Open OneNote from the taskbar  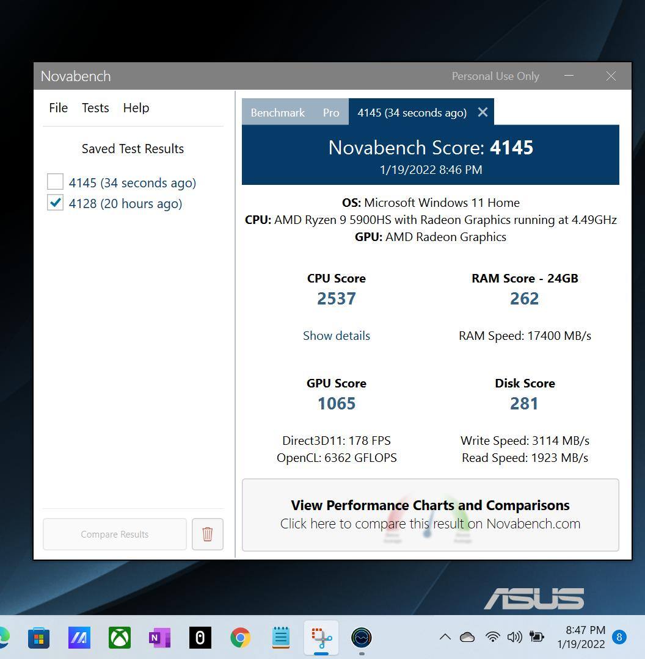pos(159,638)
